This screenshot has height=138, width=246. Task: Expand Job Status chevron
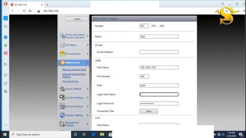[87, 45]
